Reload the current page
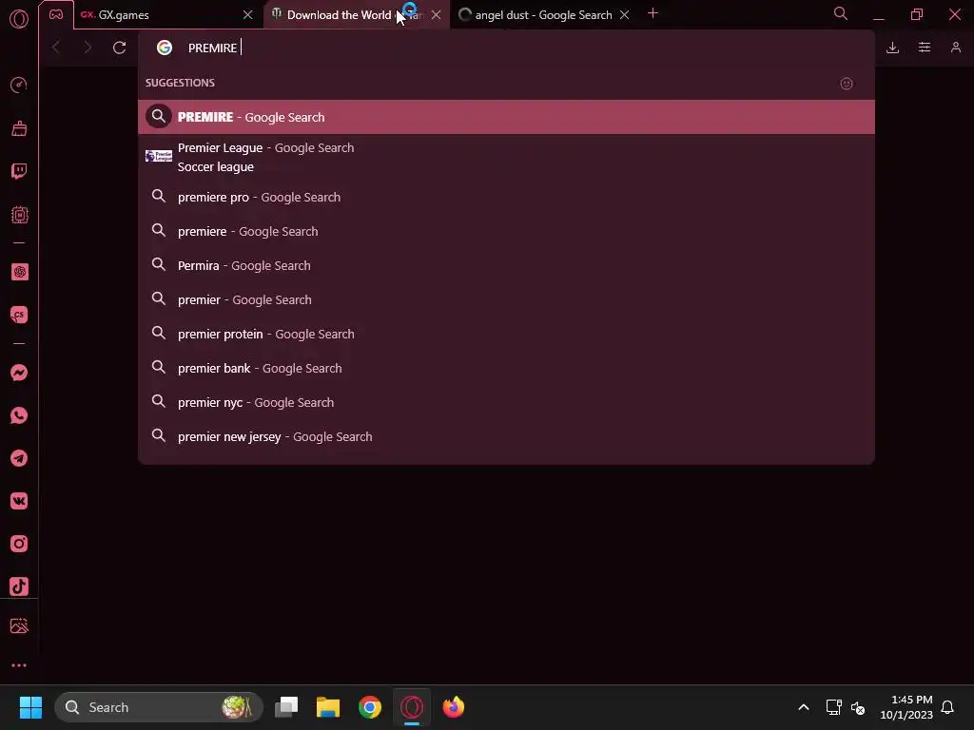This screenshot has height=730, width=974. (x=119, y=48)
